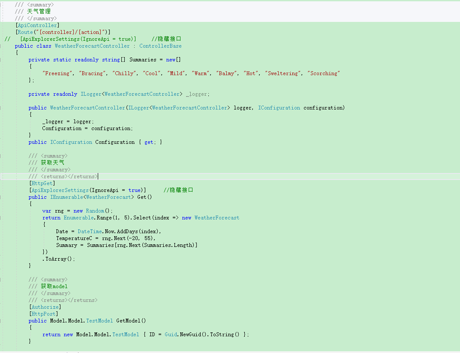The image size is (460, 353).
Task: Click ILogger in the private readonly field
Action: (91, 94)
